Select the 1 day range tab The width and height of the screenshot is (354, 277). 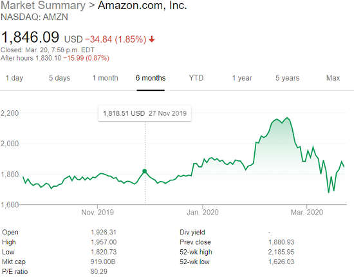14,78
